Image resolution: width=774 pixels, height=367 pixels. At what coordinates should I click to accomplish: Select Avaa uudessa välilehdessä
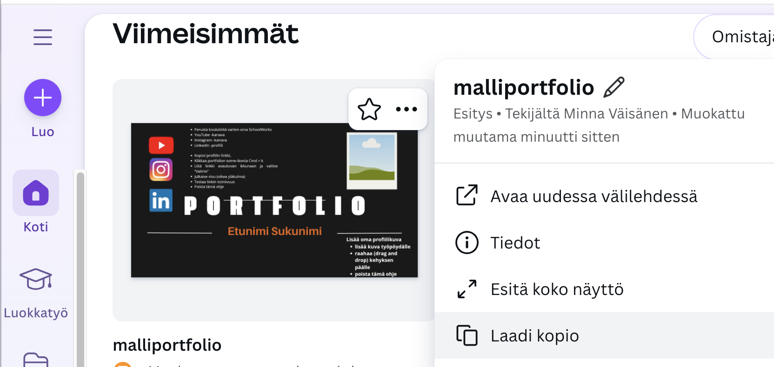tap(594, 196)
